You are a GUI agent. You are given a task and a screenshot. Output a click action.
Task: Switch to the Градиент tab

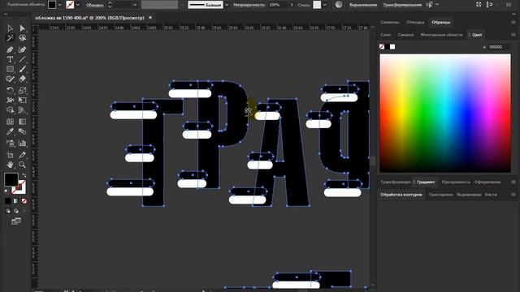click(x=426, y=182)
